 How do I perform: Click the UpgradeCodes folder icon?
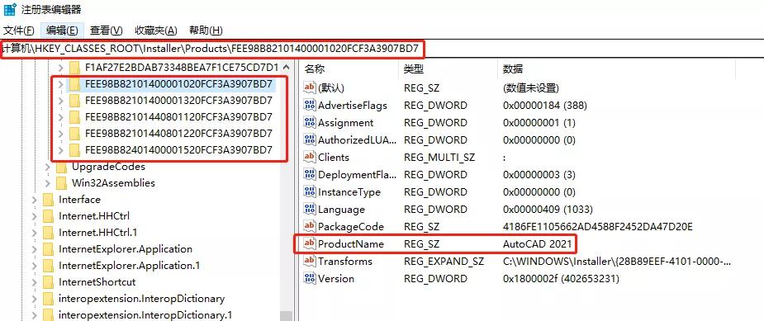coord(61,167)
